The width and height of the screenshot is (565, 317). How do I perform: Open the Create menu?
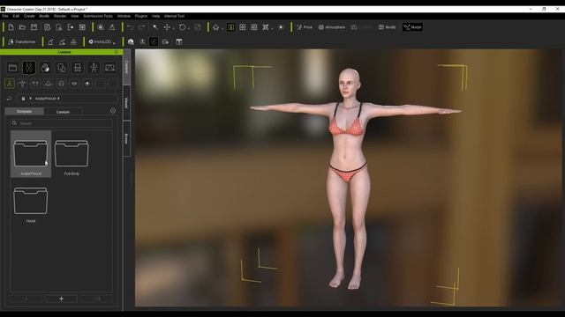pos(29,16)
